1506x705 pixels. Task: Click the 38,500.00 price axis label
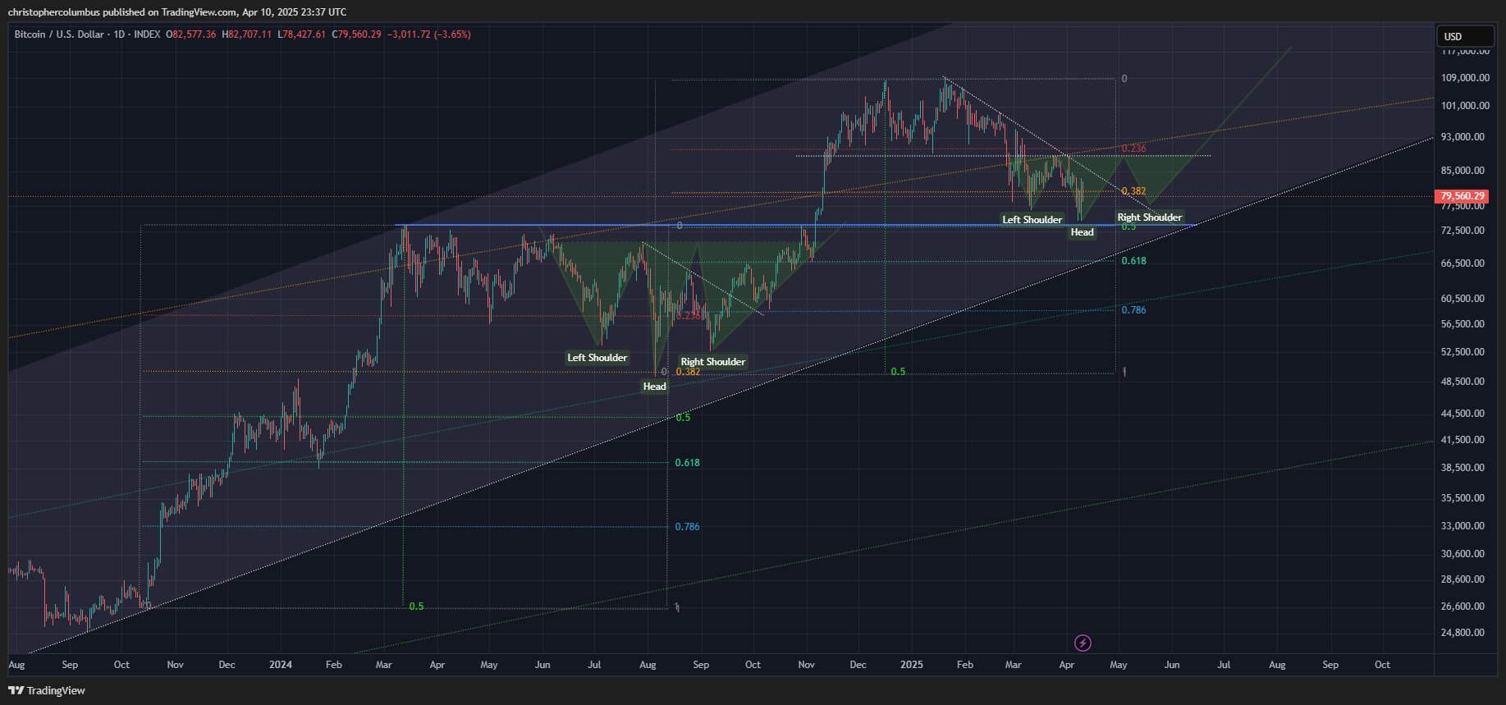click(x=1463, y=468)
